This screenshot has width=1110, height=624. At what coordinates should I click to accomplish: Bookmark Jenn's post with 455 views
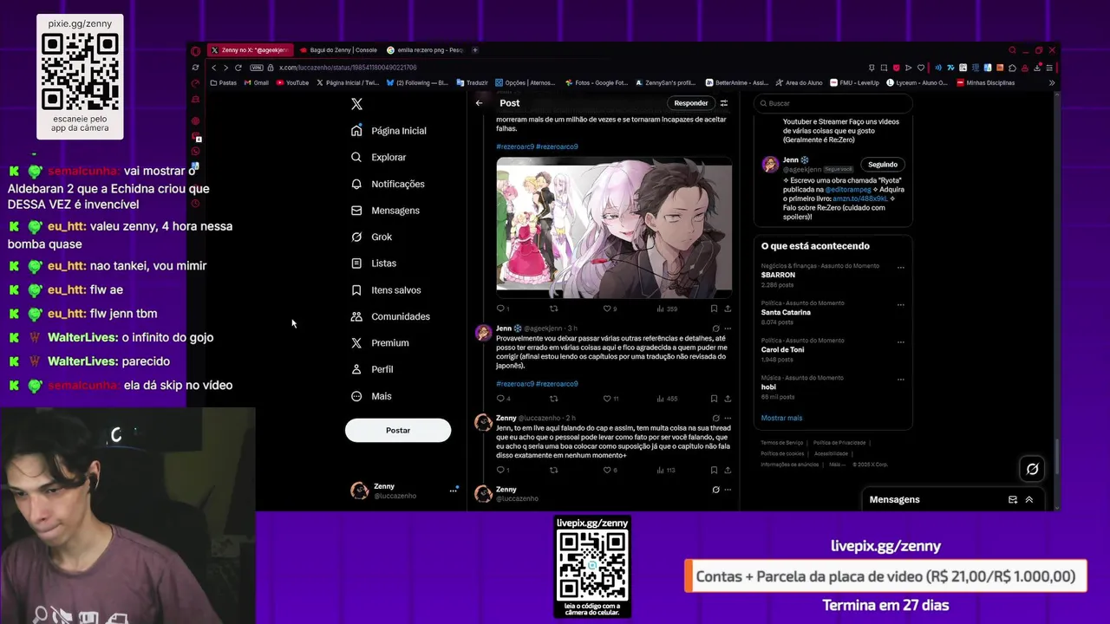pyautogui.click(x=714, y=399)
